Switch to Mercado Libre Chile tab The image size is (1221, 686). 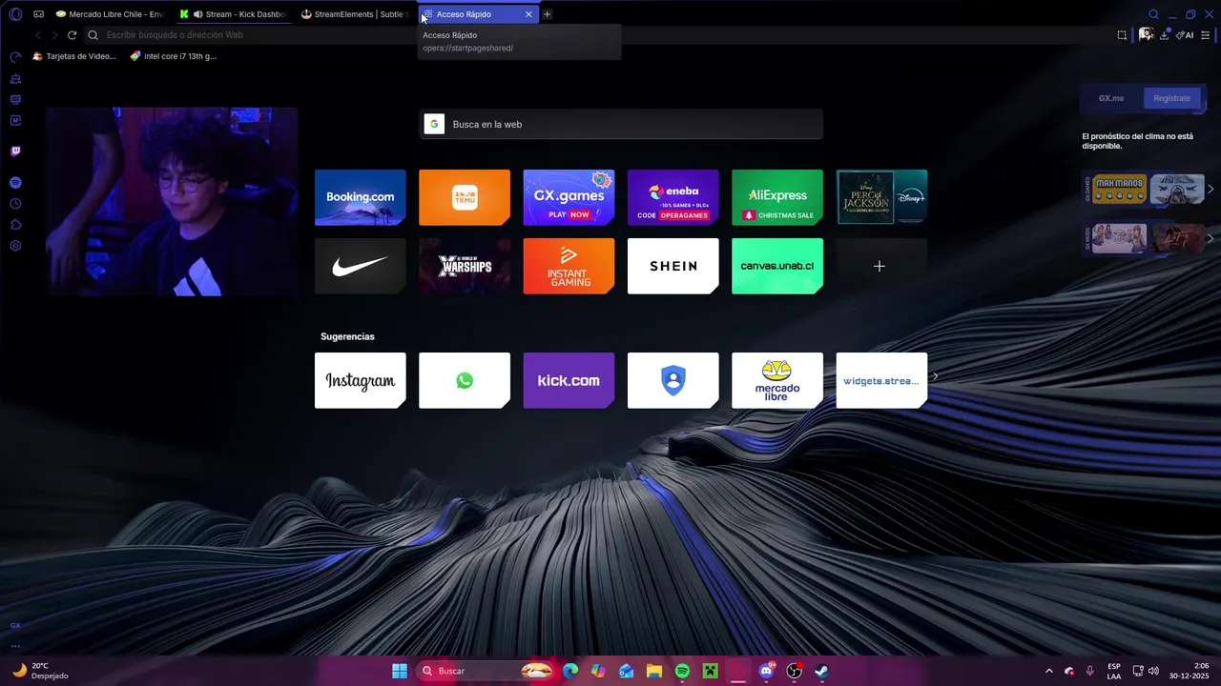tap(109, 14)
